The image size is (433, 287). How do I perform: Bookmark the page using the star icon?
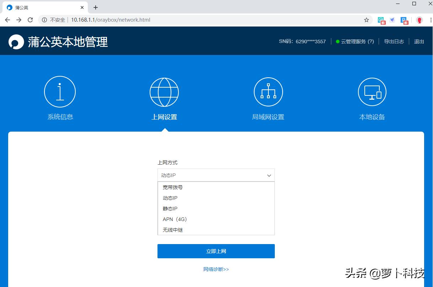click(367, 20)
